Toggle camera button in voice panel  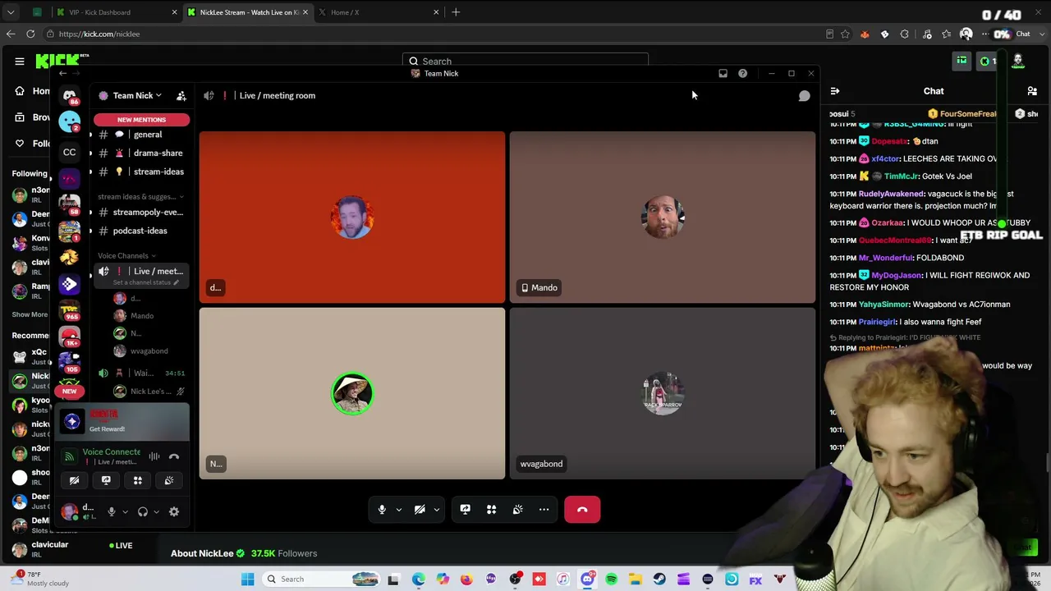[x=74, y=480]
